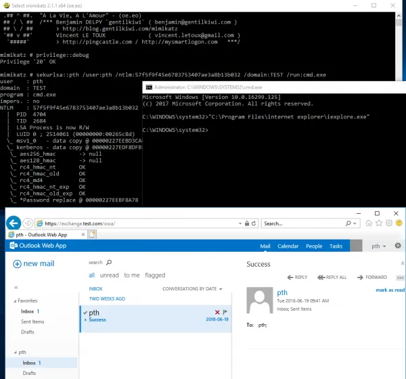
Task: Click the Reply button
Action: tap(297, 277)
